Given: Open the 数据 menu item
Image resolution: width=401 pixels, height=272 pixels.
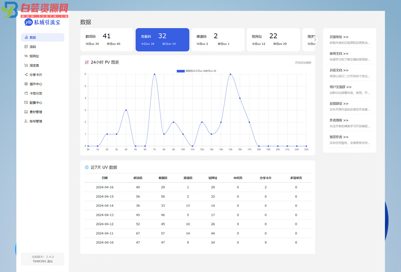Looking at the screenshot, I should 43,38.
